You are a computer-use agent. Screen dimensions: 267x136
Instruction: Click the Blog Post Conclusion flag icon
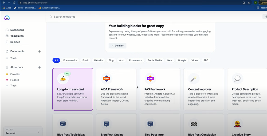(194, 124)
